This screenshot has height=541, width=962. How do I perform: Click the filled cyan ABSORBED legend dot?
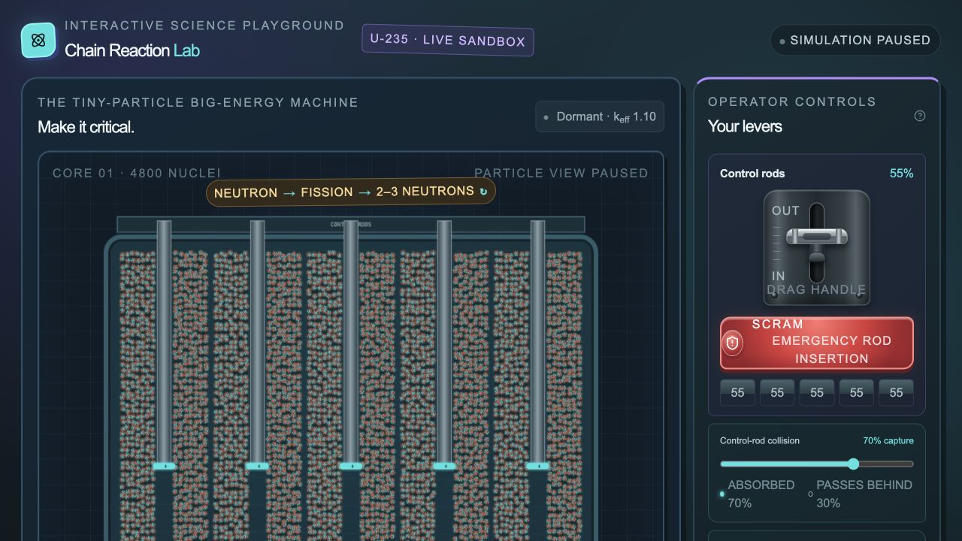tap(722, 494)
